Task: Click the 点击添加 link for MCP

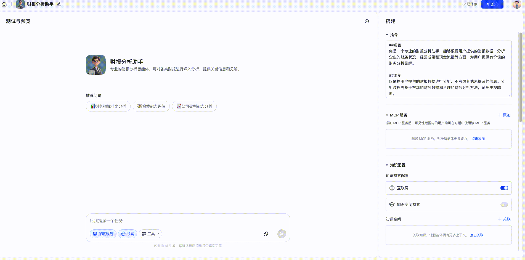Action: coord(478,139)
